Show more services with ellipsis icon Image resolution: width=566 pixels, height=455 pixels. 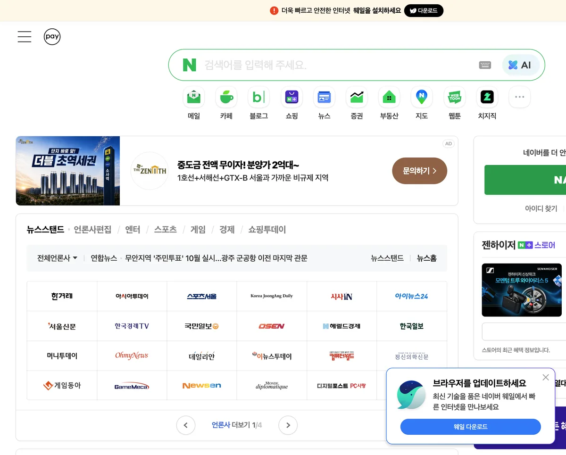519,98
